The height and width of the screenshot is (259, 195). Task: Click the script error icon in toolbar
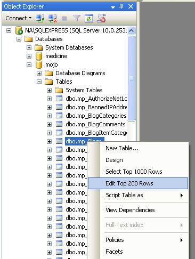click(101, 18)
